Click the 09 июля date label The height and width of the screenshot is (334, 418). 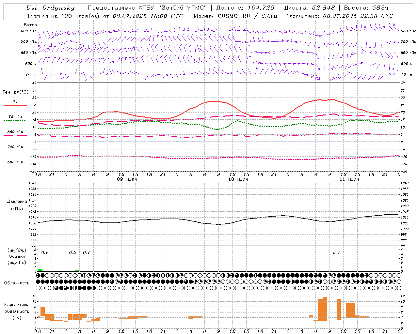click(x=127, y=179)
